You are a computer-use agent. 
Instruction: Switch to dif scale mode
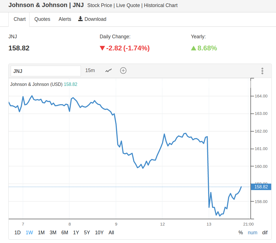point(265,233)
